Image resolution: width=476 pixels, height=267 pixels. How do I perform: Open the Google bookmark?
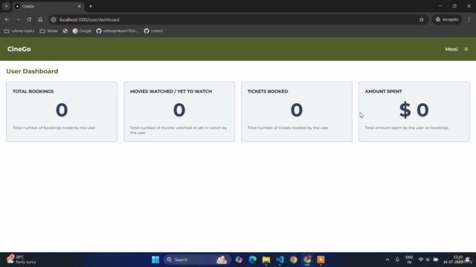click(82, 31)
